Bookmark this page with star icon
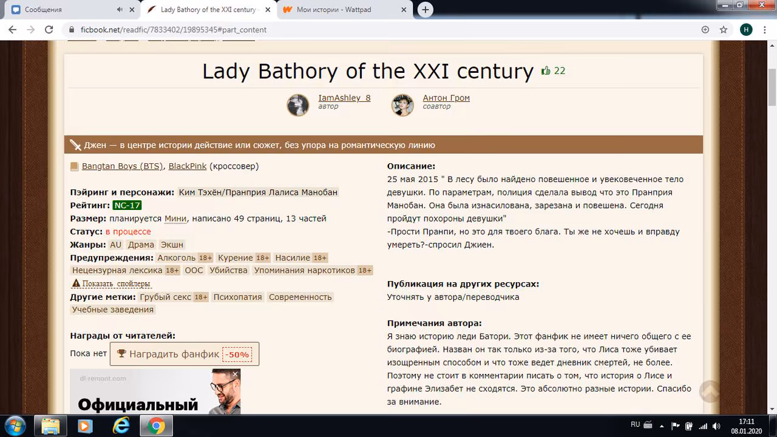The height and width of the screenshot is (437, 777). [723, 30]
